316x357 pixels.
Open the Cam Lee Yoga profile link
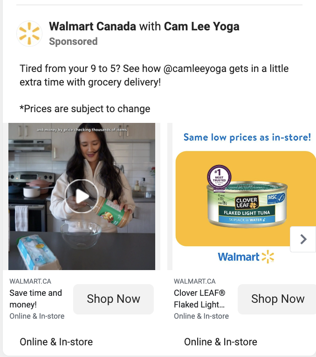point(201,27)
